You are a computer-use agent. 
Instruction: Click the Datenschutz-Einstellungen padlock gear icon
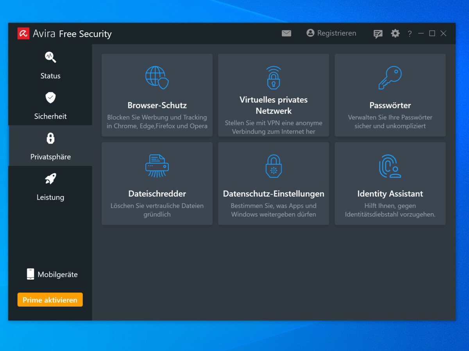[x=274, y=166]
